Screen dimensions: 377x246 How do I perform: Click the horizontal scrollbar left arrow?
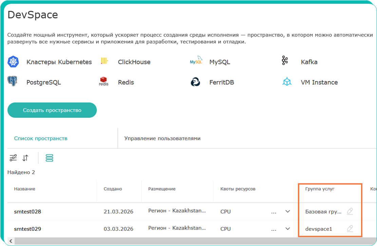pyautogui.click(x=11, y=241)
